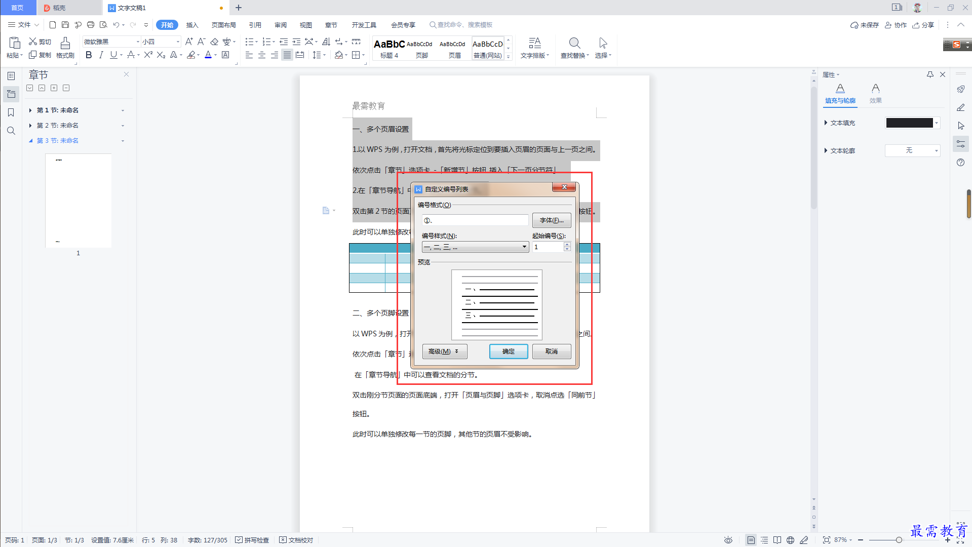This screenshot has width=972, height=547.
Task: Confirm the dialog with 确定
Action: [x=509, y=351]
